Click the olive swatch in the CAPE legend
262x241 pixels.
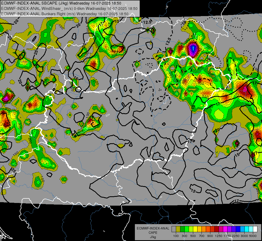[x=178, y=229]
